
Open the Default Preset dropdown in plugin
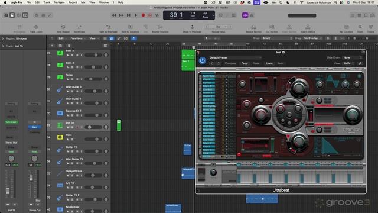pos(235,58)
